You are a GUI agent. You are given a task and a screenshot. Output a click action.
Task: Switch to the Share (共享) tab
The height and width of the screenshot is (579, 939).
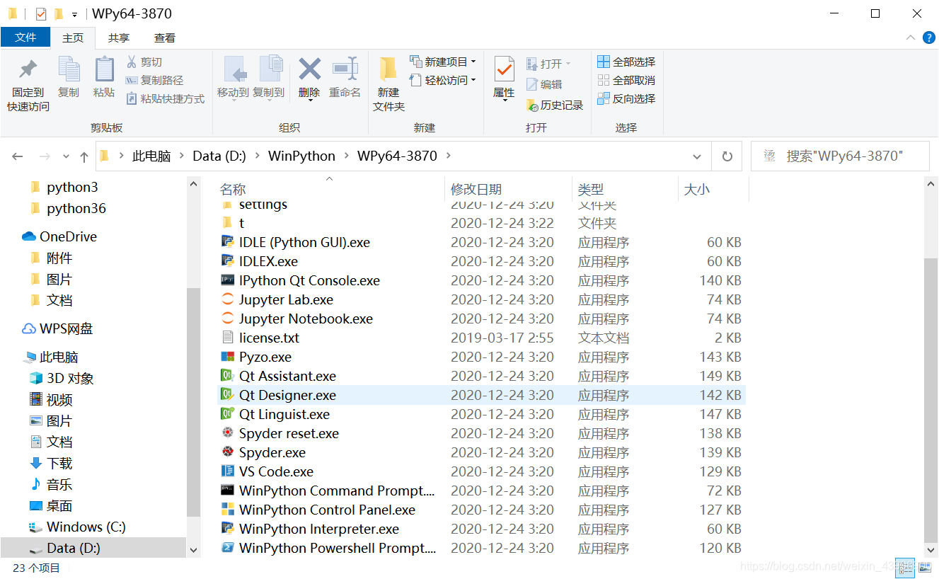119,38
